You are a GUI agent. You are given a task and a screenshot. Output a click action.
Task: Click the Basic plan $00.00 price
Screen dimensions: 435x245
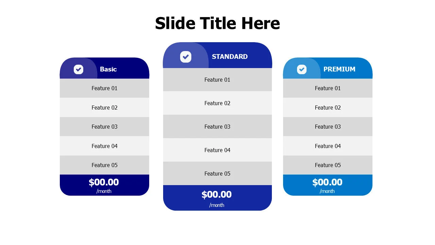(104, 182)
